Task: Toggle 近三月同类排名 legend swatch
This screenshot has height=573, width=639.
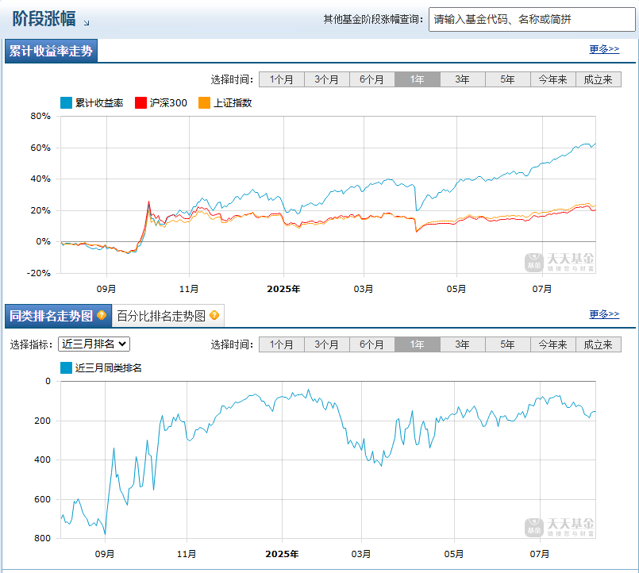Action: click(x=66, y=368)
